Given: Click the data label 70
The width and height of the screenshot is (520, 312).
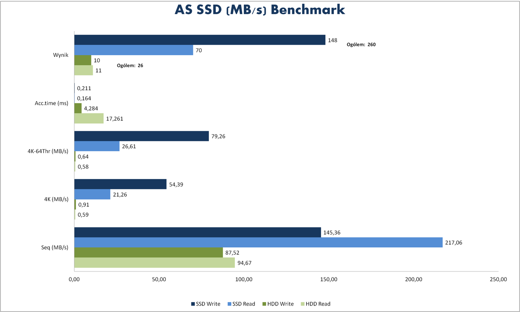Looking at the screenshot, I should 199,50.
